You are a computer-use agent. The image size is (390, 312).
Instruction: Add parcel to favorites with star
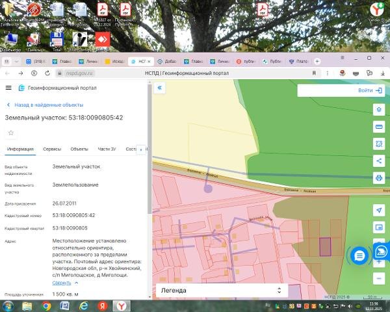point(10,133)
